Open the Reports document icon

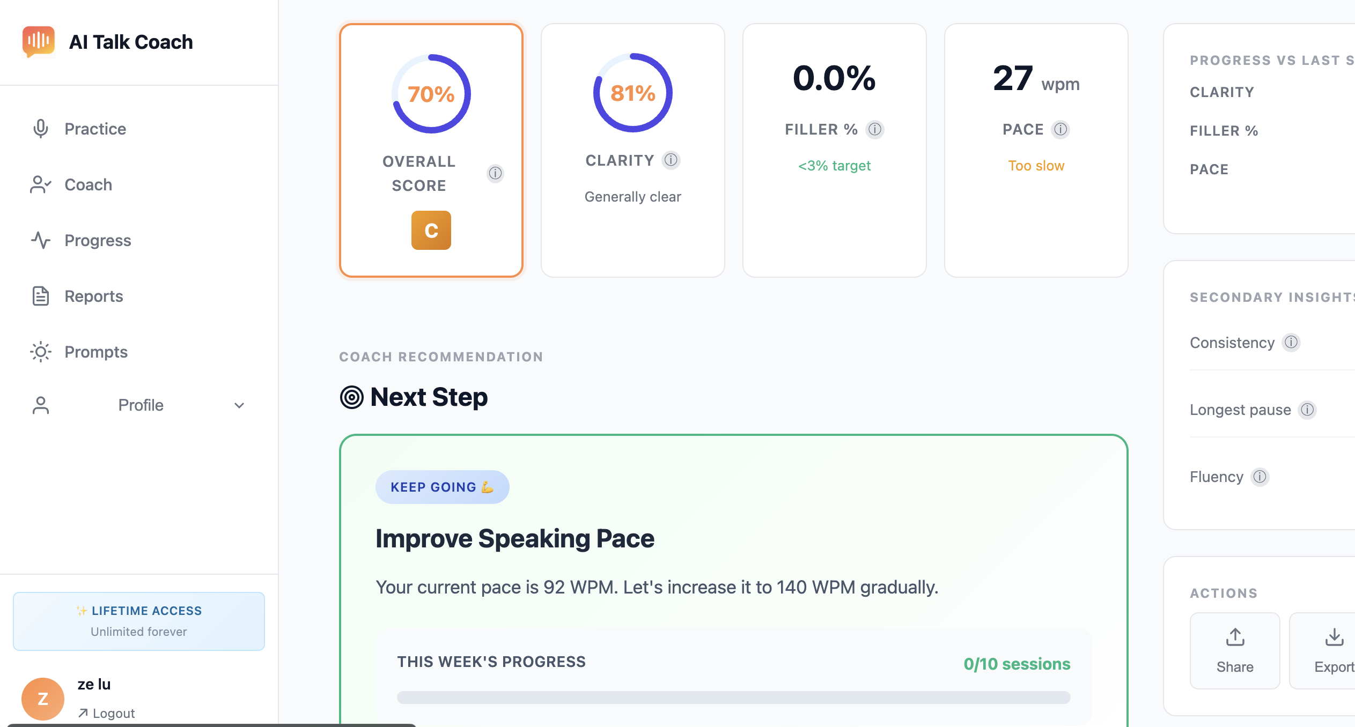click(40, 296)
